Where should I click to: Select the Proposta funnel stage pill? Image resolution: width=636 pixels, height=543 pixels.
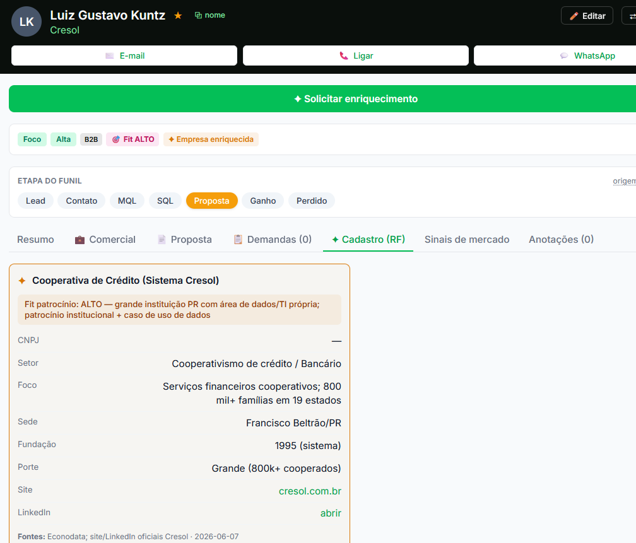tap(212, 201)
